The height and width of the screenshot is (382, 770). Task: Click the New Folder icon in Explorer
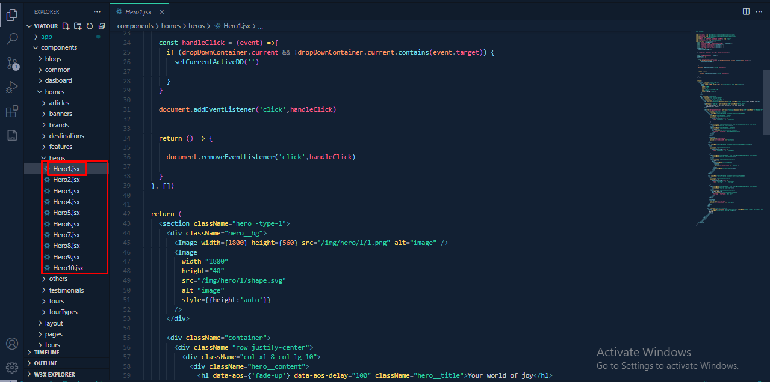click(78, 26)
